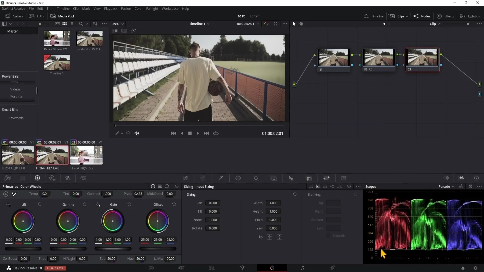
Task: Toggle the Lightbox view
Action: pos(470,16)
